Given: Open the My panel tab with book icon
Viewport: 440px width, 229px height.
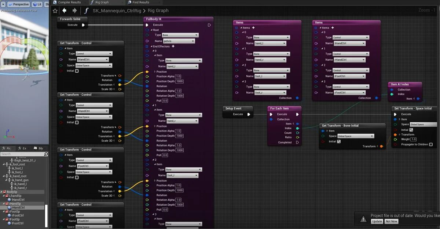Looking at the screenshot, I should (38, 148).
